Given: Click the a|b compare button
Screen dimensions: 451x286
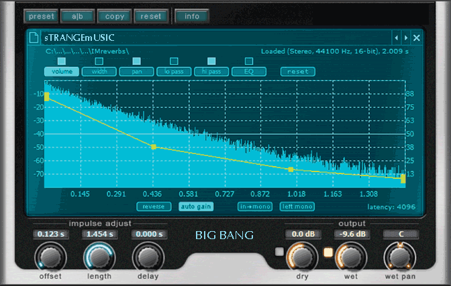Looking at the screenshot, I should click(77, 16).
